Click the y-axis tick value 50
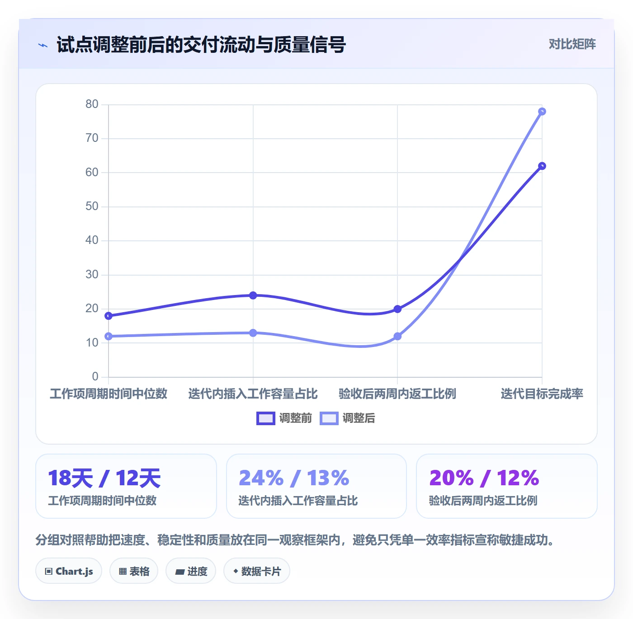This screenshot has width=633, height=619. [x=92, y=206]
